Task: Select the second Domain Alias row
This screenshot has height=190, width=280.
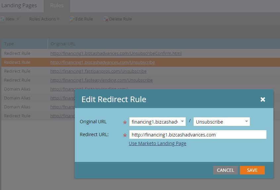Action: (17, 98)
